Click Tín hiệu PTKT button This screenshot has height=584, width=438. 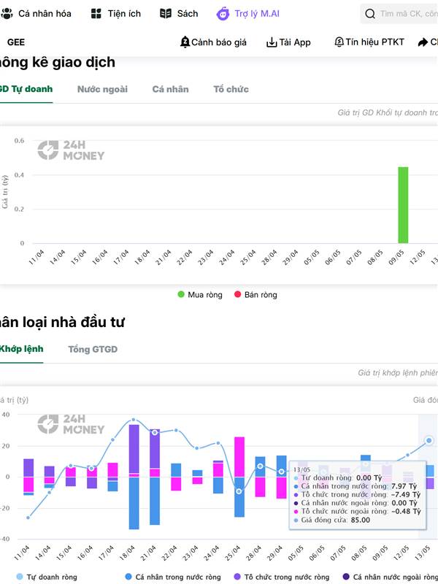(369, 42)
